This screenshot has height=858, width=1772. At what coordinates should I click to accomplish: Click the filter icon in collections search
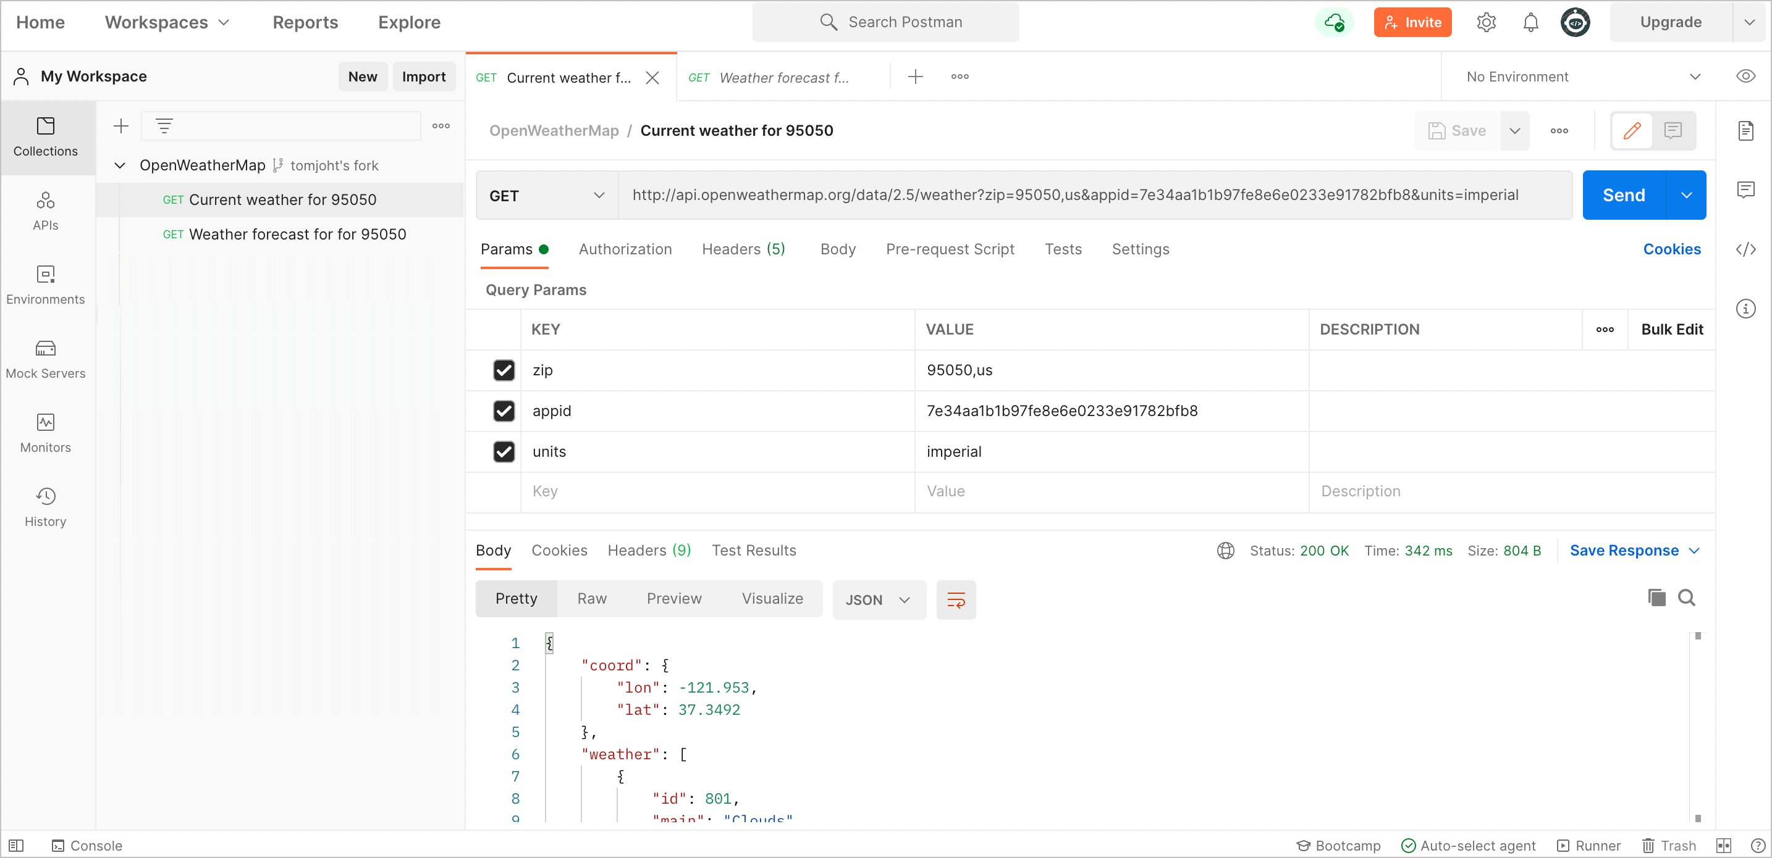click(164, 126)
